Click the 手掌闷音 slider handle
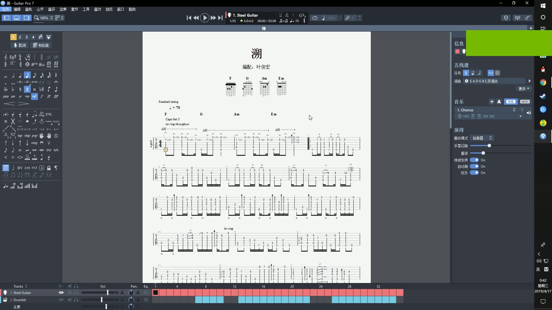552x310 pixels. pyautogui.click(x=489, y=146)
